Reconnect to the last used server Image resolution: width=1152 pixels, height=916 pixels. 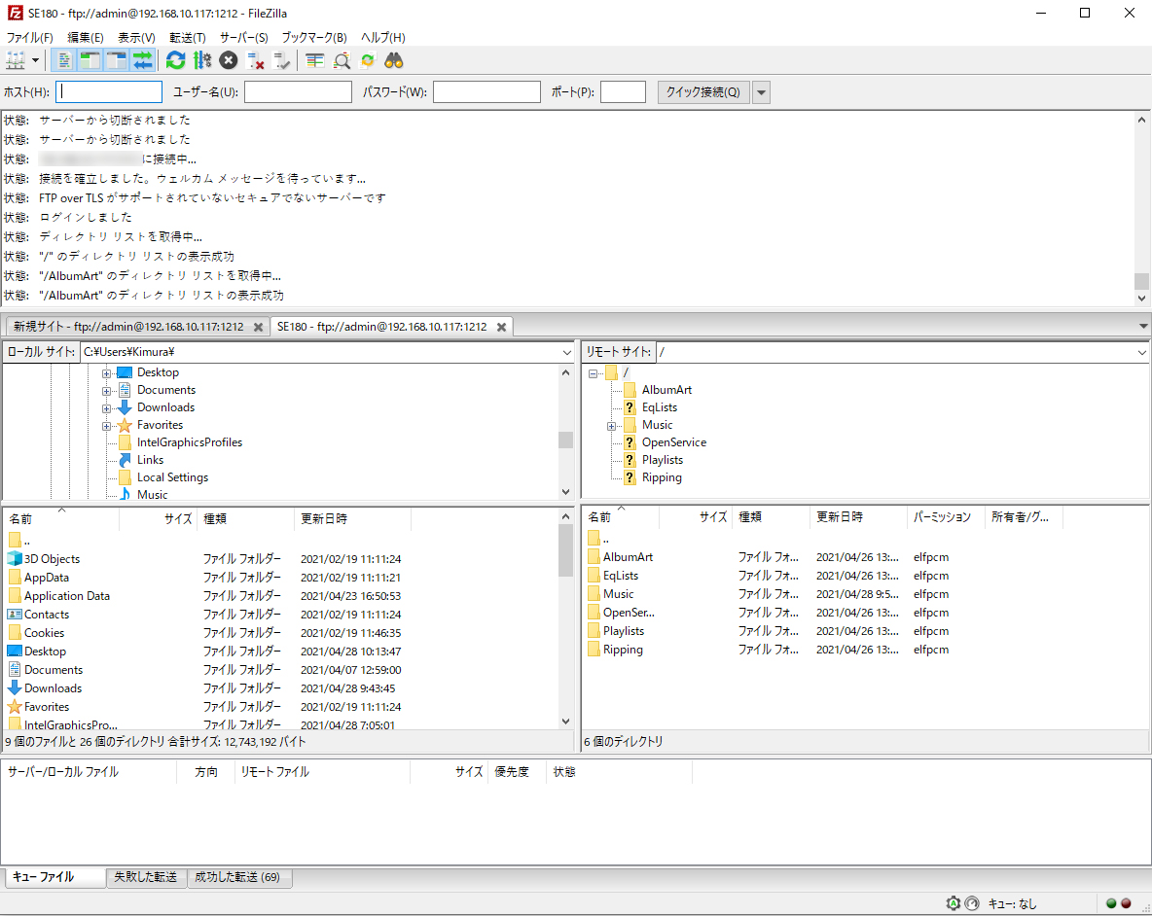tap(281, 61)
